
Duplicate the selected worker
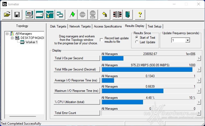(60, 15)
